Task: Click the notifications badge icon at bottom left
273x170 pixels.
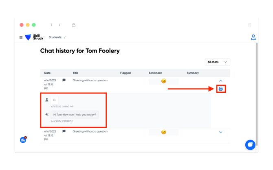Action: click(x=23, y=139)
